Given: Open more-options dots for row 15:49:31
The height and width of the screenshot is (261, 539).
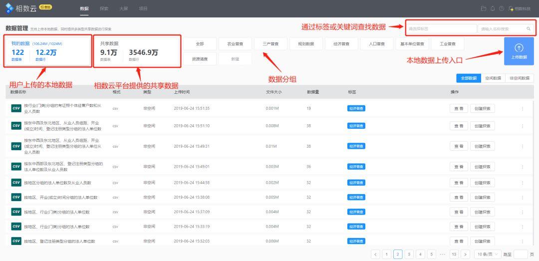Looking at the screenshot, I should click(523, 146).
